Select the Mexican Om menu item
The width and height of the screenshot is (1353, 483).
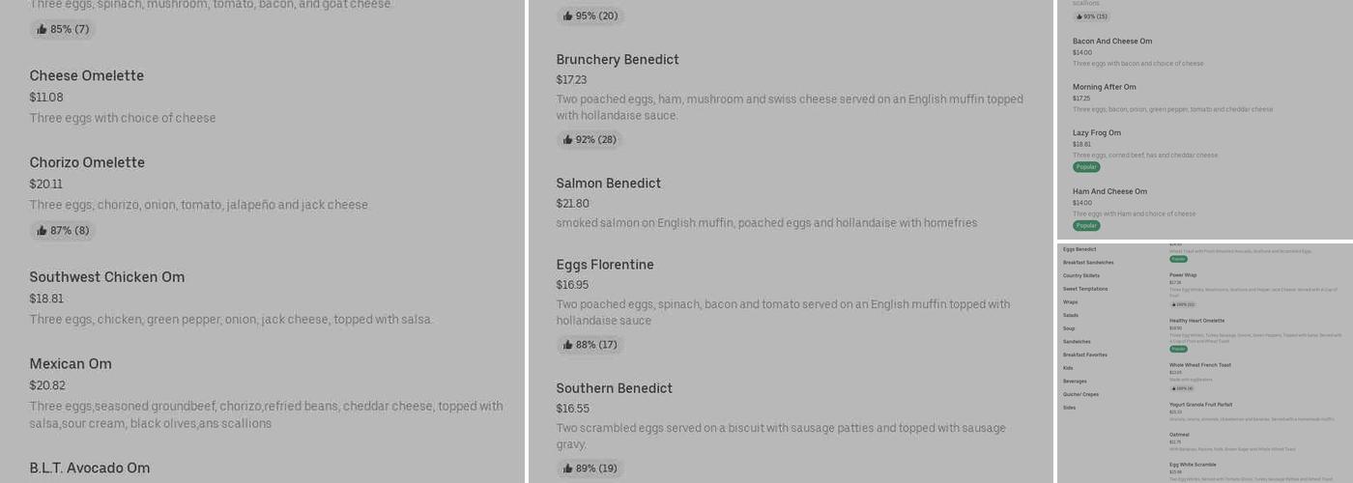click(71, 364)
